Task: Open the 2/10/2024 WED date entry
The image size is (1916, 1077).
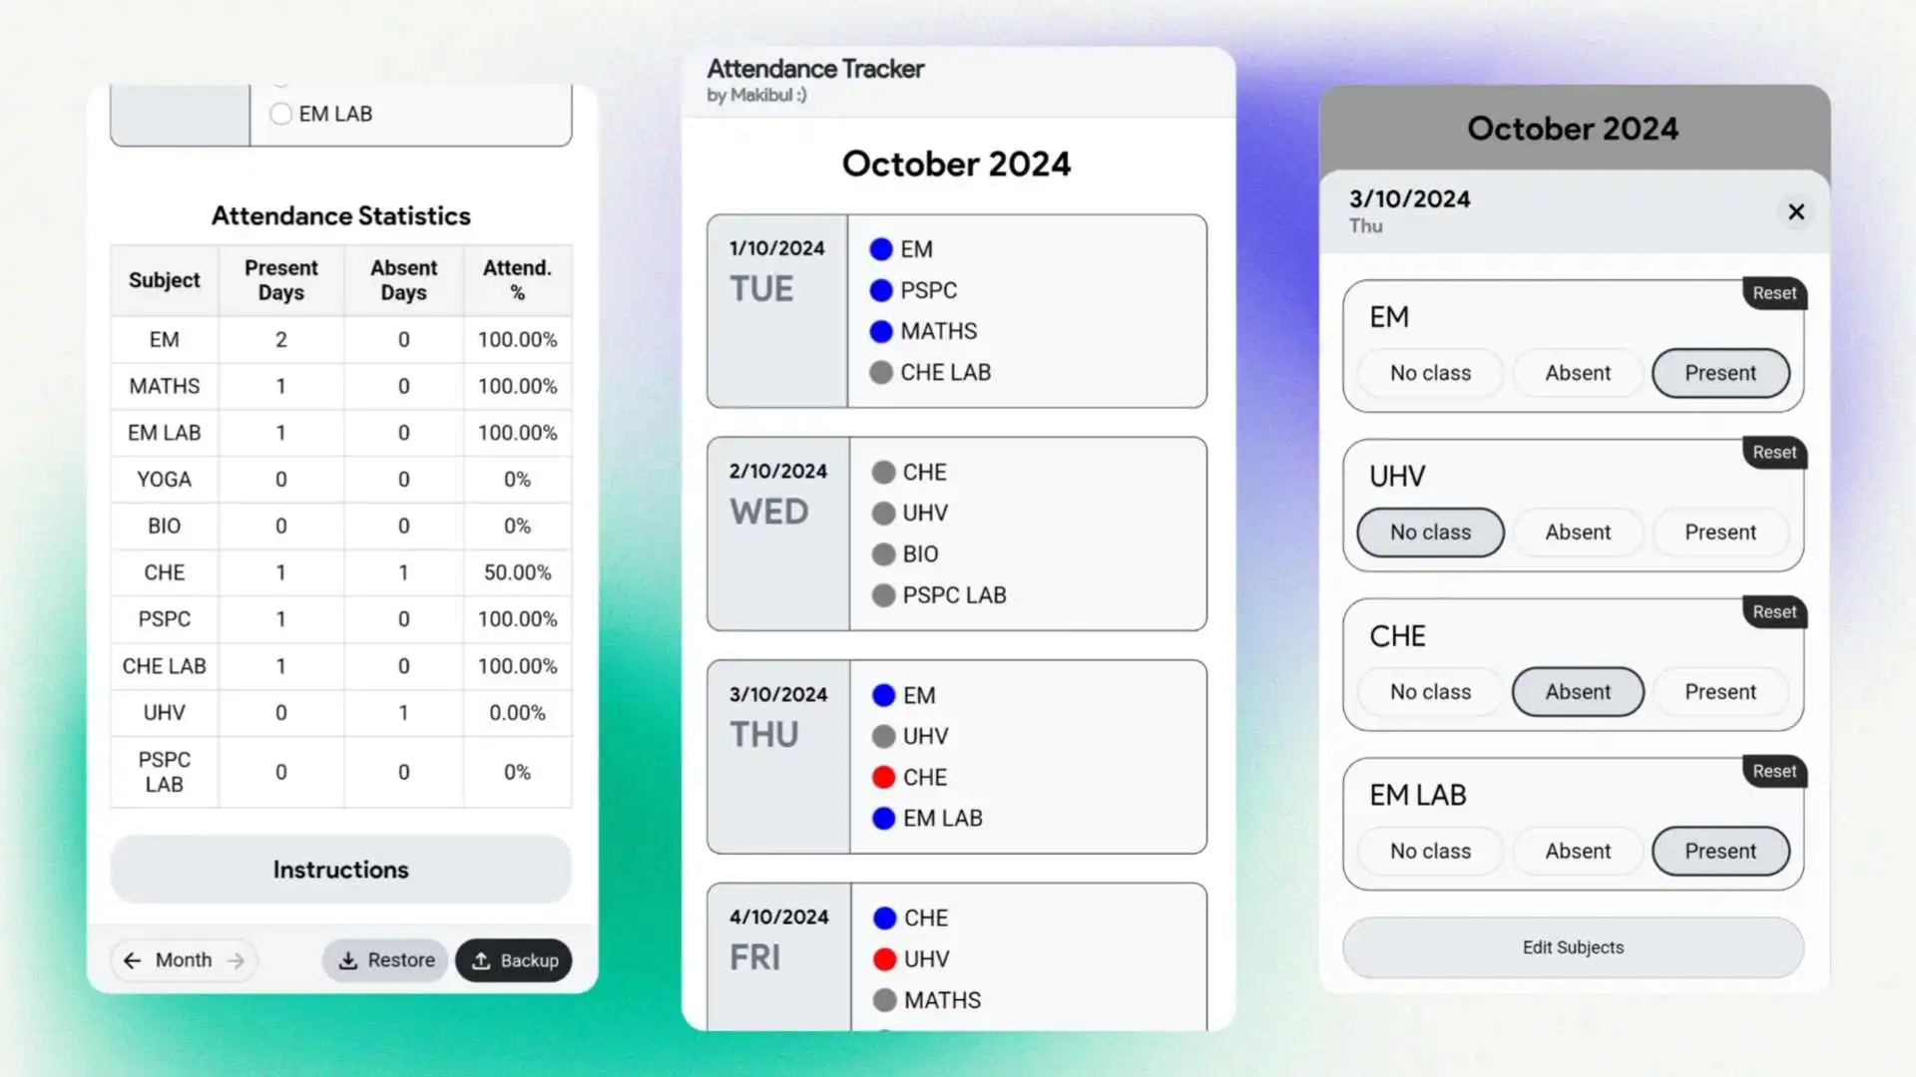Action: click(x=957, y=533)
